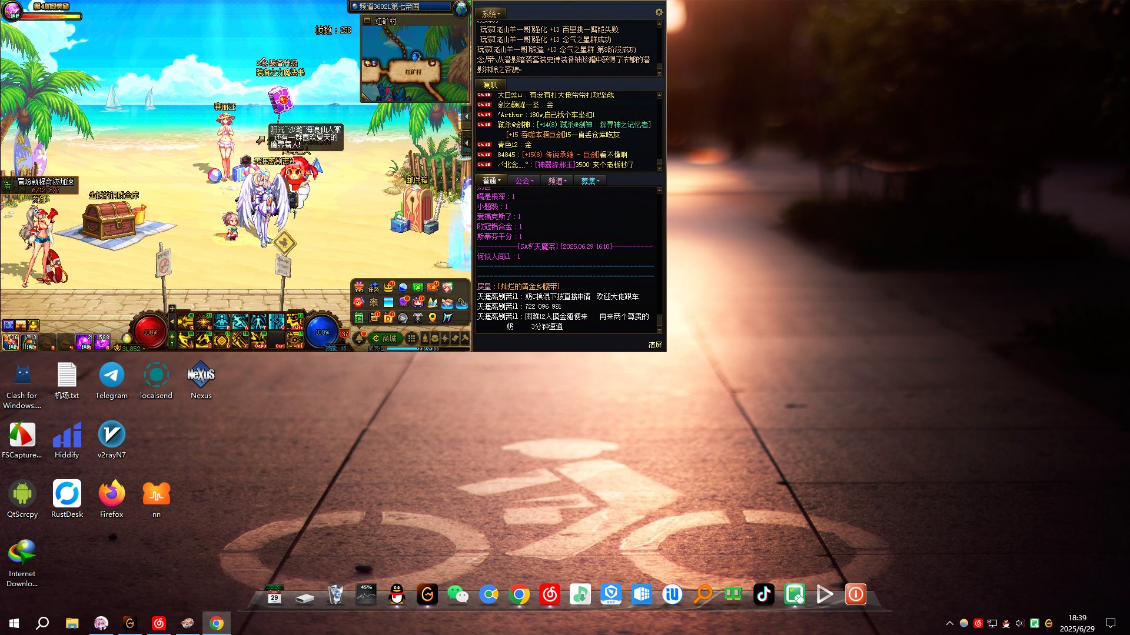Open Windows Start menu
This screenshot has width=1130, height=635.
click(14, 623)
